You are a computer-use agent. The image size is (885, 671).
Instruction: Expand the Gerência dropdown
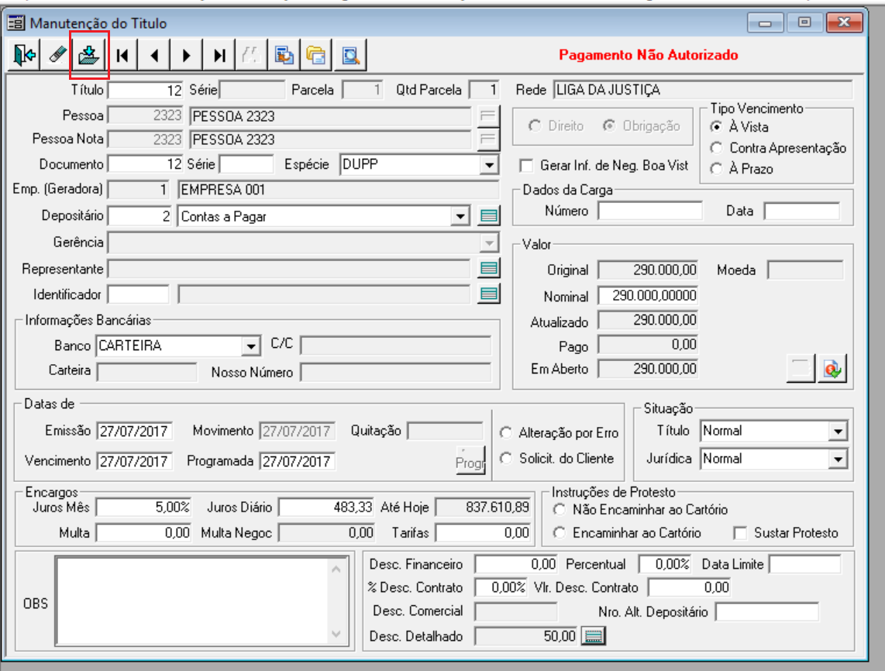coord(489,243)
